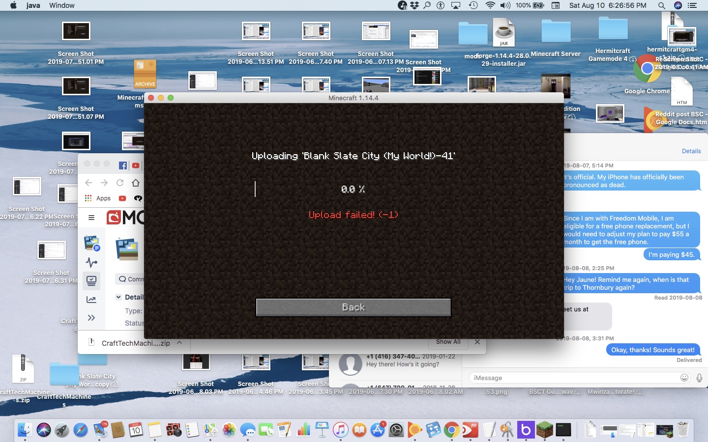Viewport: 708px width, 442px height.
Task: Select the highlighted checklist monitor sidebar icon
Action: tap(91, 280)
